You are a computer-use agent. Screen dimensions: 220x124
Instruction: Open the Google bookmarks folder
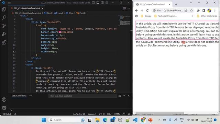(x=146, y=16)
